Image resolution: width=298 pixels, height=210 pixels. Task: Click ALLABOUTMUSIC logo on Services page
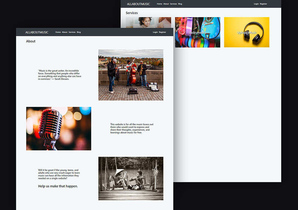(138, 4)
